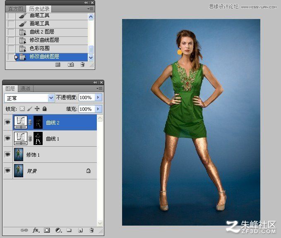The image size is (281, 238).
Task: Click History scrollbar down arrow
Action: pyautogui.click(x=91, y=57)
